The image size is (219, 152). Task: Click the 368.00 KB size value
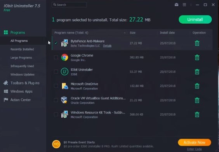(136, 115)
